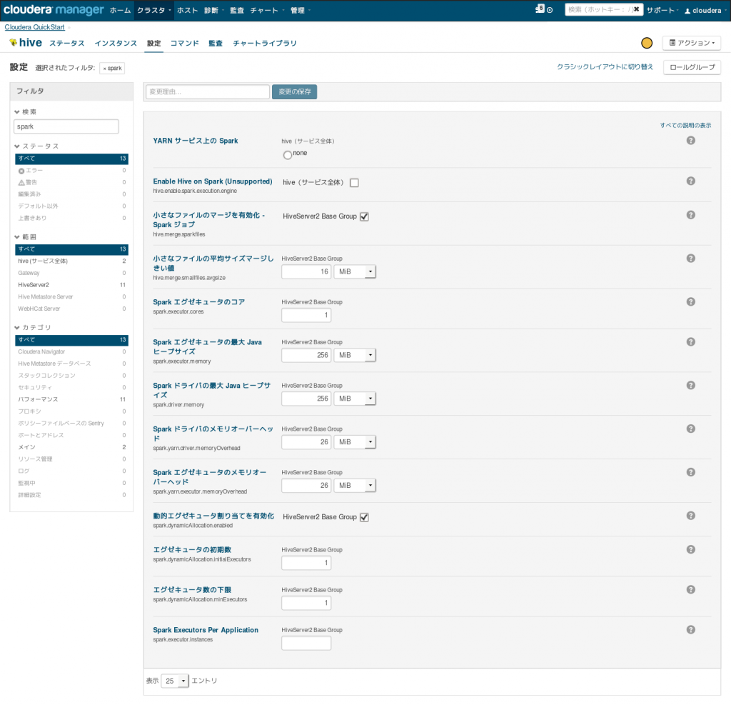This screenshot has width=731, height=705.
Task: Click the filter search field containing spark
Action: coord(66,126)
